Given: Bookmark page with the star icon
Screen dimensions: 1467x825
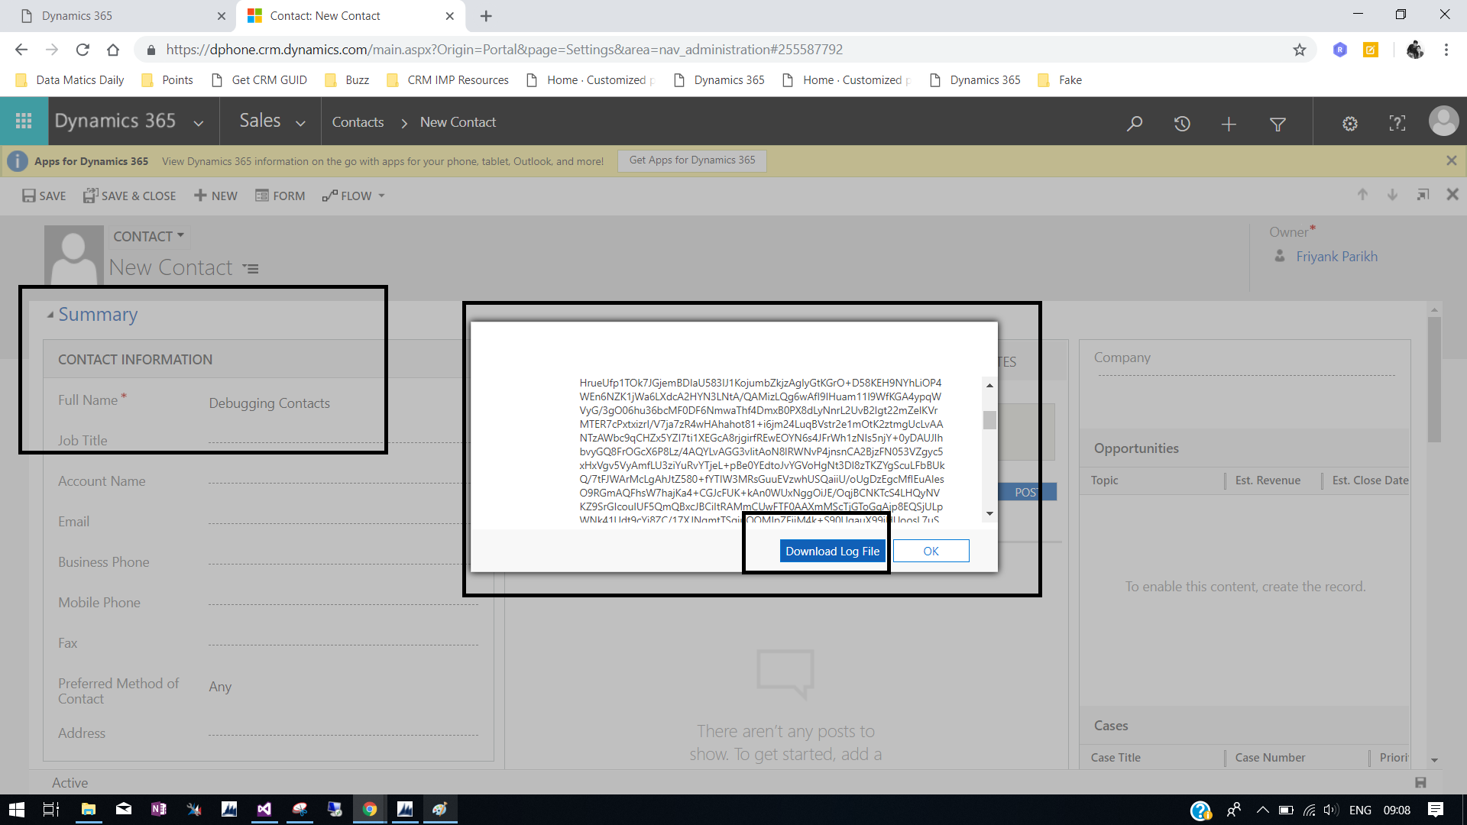Looking at the screenshot, I should [1300, 50].
